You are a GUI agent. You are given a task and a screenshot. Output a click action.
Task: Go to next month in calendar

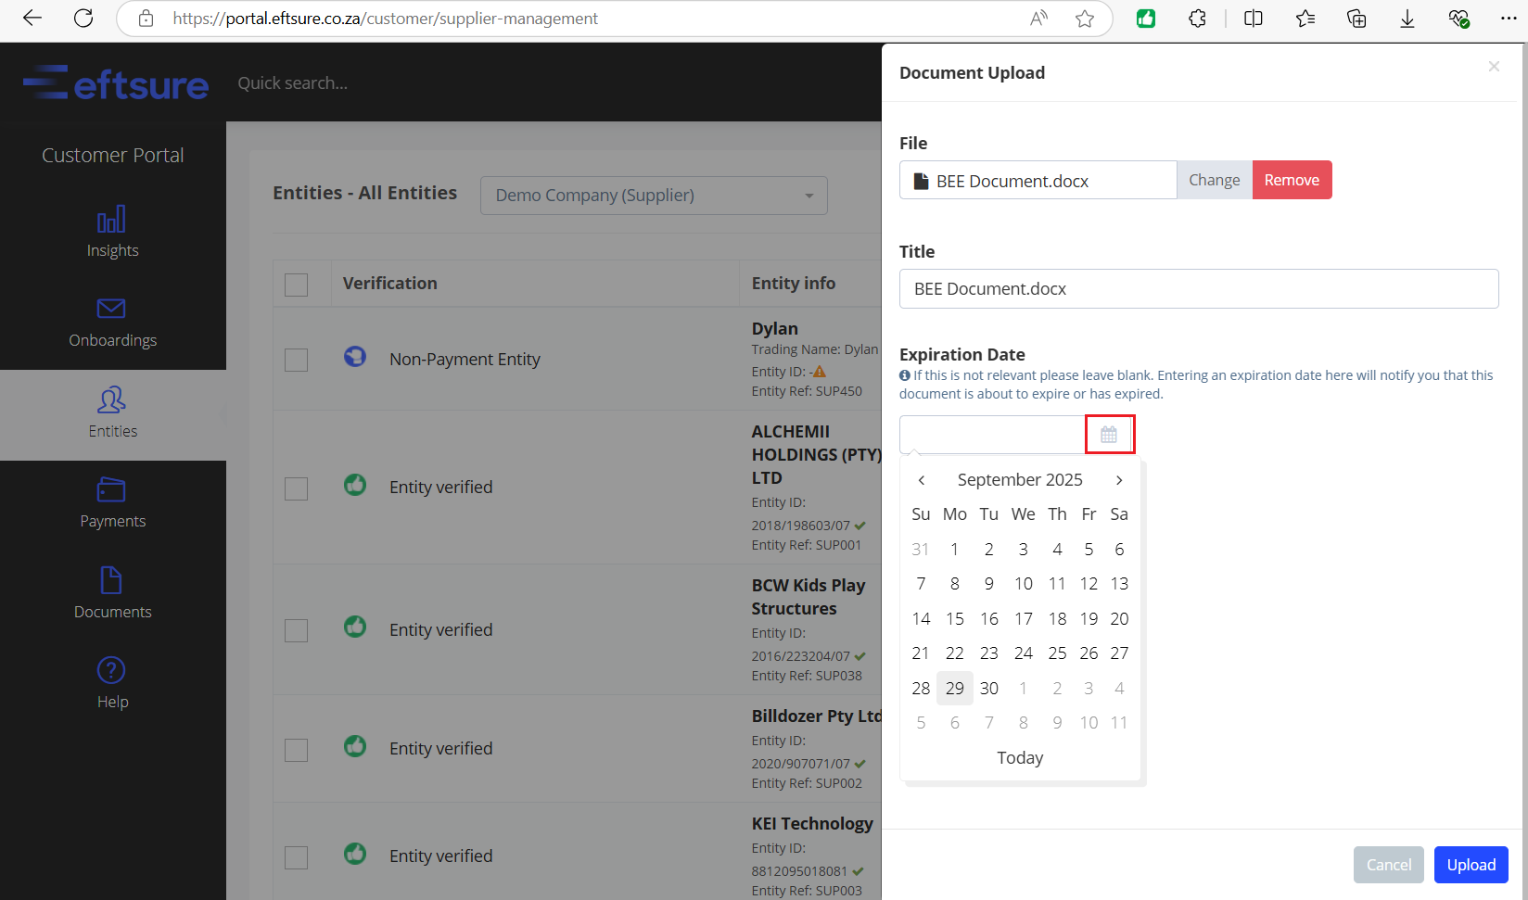(x=1119, y=480)
